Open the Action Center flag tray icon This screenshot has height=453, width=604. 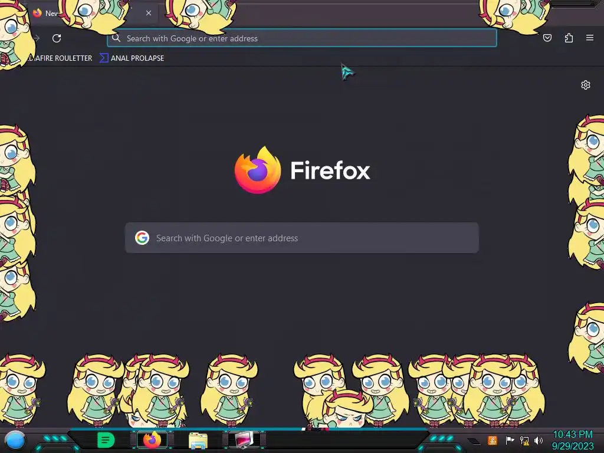tap(509, 440)
